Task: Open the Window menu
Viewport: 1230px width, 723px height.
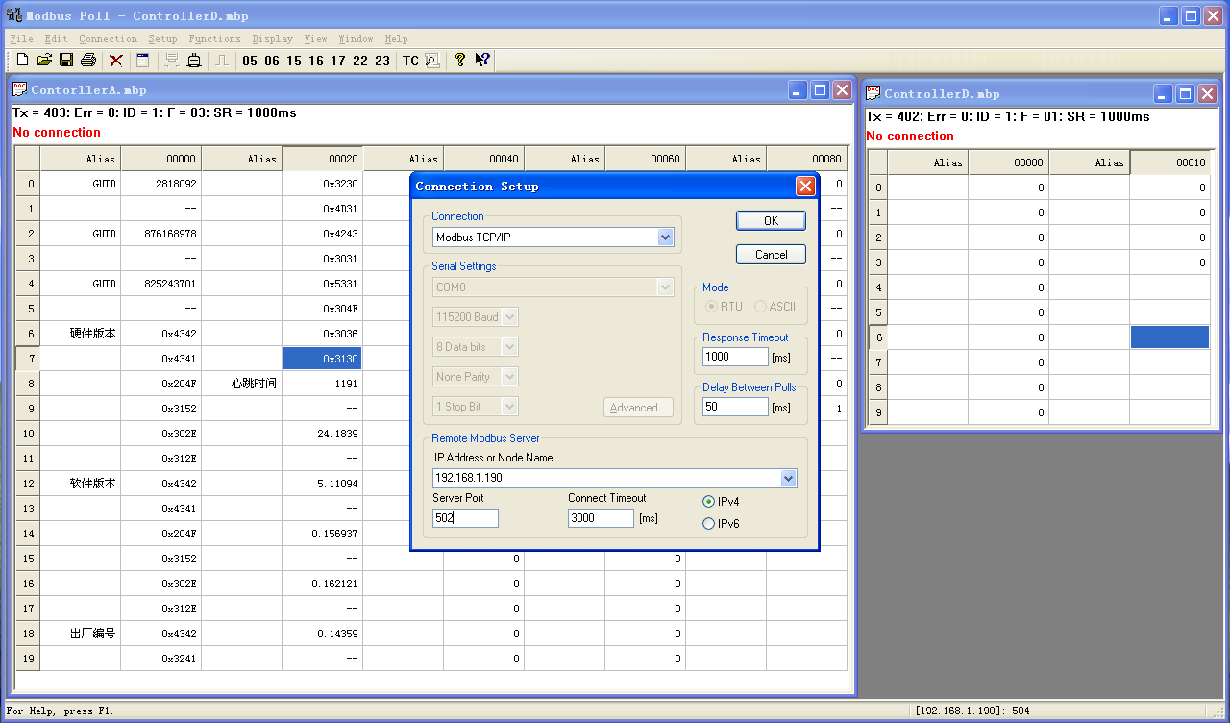Action: click(356, 39)
